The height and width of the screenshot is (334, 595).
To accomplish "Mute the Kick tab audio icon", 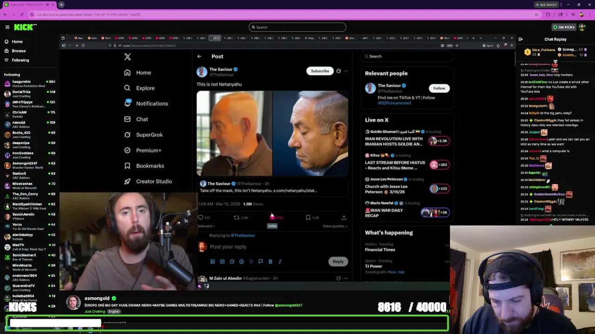I will [x=46, y=5].
